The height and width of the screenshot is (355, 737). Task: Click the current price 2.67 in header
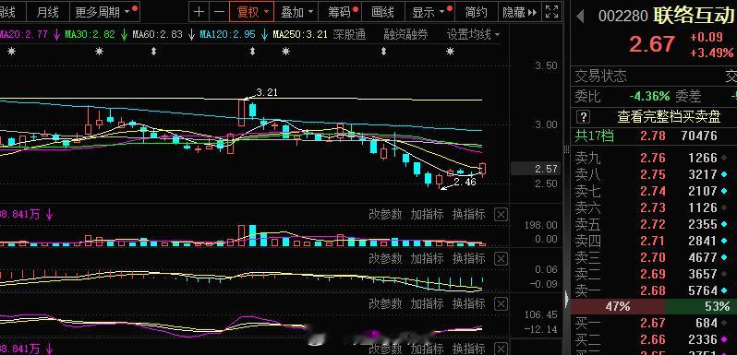652,44
